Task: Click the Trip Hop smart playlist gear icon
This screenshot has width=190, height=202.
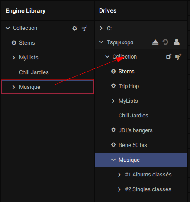Action: 113,86
